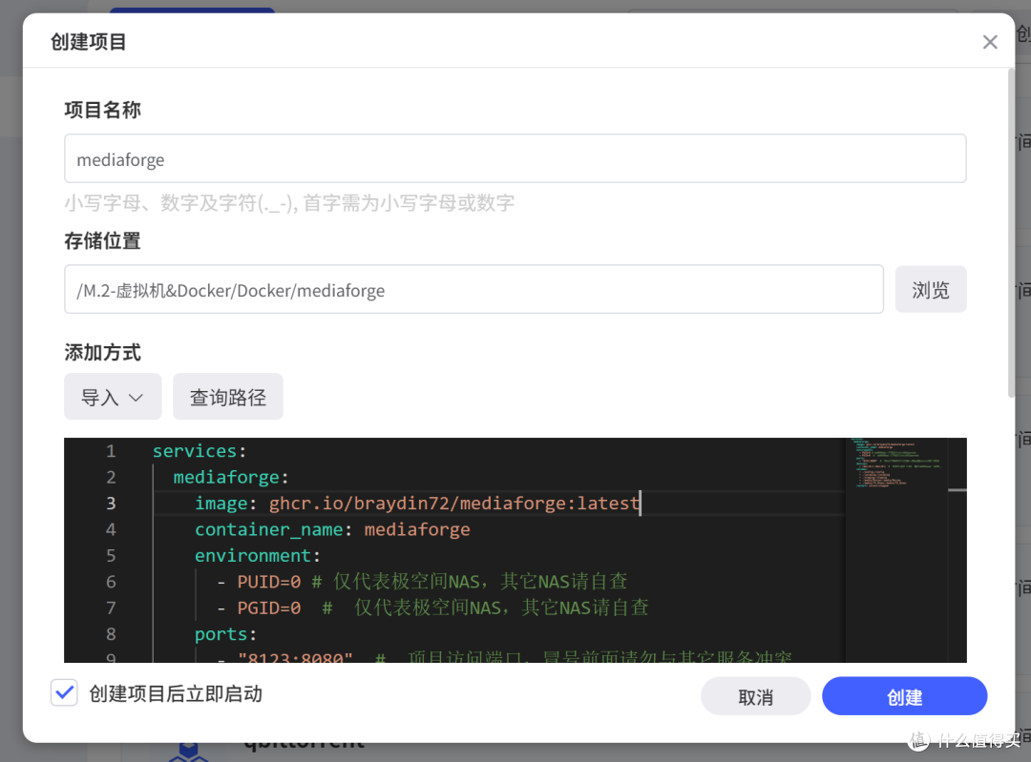Click the dialog's vertical scrollbar
This screenshot has width=1031, height=762.
(x=1011, y=234)
